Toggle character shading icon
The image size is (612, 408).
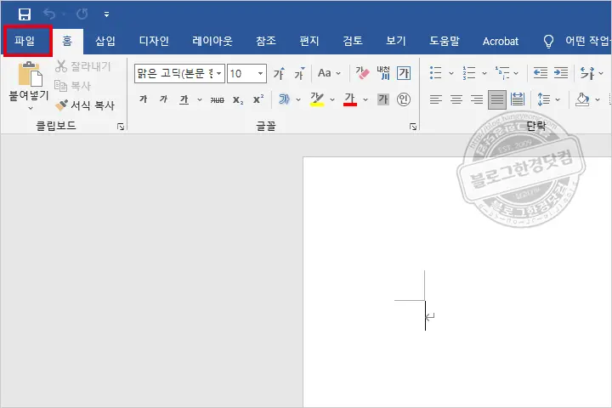click(x=383, y=99)
